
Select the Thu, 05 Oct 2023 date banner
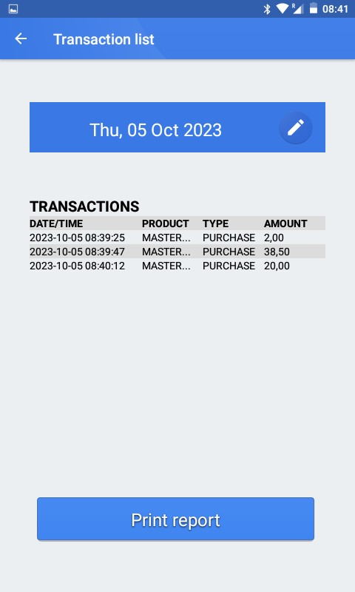(x=177, y=127)
